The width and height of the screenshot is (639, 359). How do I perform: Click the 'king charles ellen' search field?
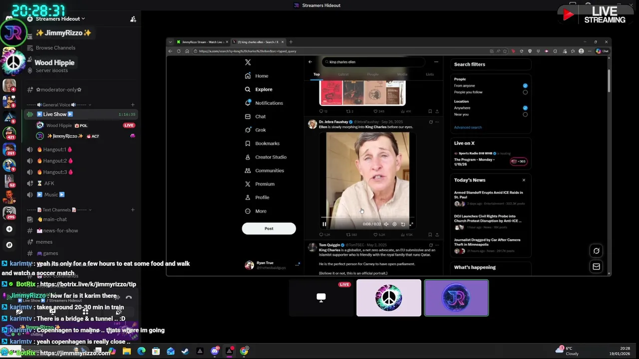pos(373,62)
